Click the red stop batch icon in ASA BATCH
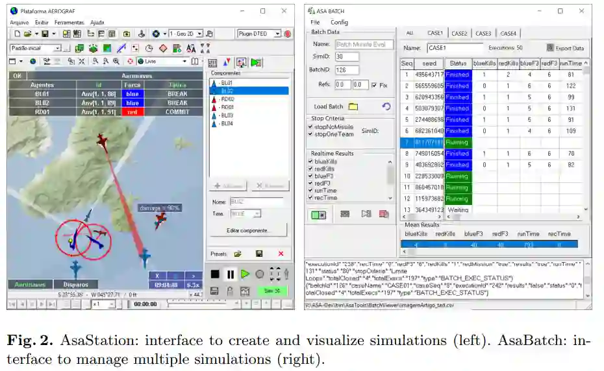604x371 pixels. click(x=384, y=214)
